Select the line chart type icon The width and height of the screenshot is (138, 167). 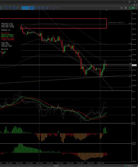tap(2, 8)
